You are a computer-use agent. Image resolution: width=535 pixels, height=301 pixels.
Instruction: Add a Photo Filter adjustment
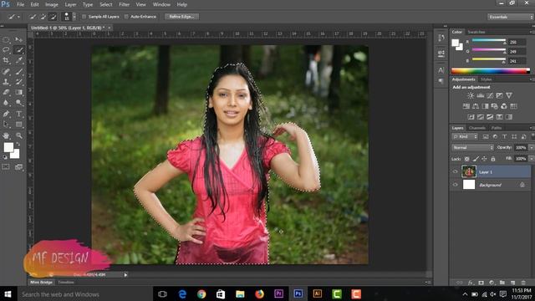(x=494, y=106)
